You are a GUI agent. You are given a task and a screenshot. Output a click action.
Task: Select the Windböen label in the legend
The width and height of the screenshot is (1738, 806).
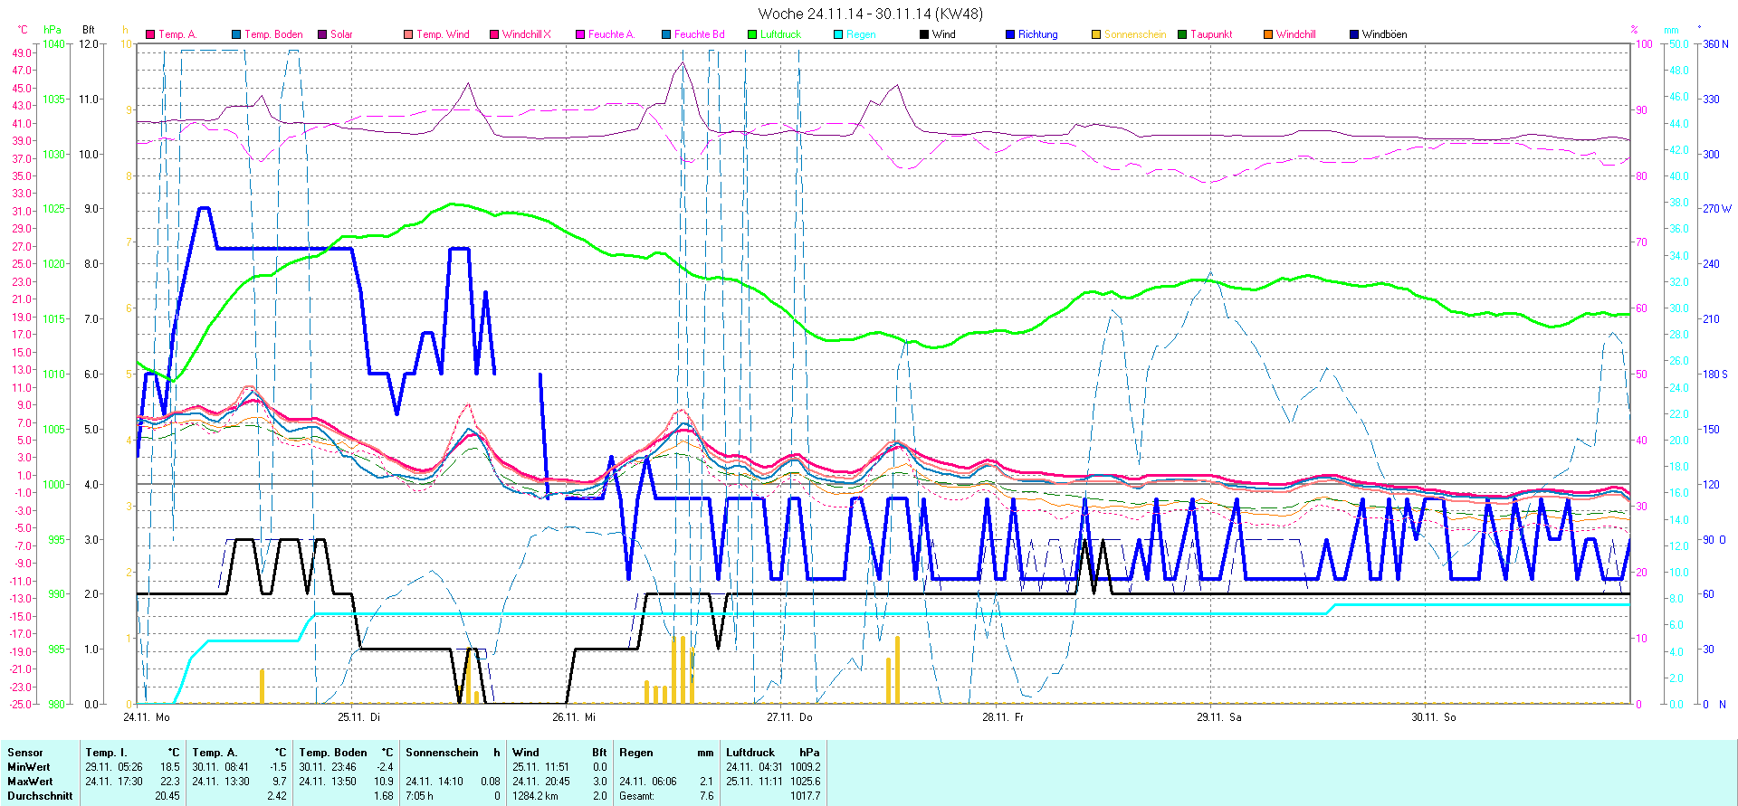[1384, 34]
